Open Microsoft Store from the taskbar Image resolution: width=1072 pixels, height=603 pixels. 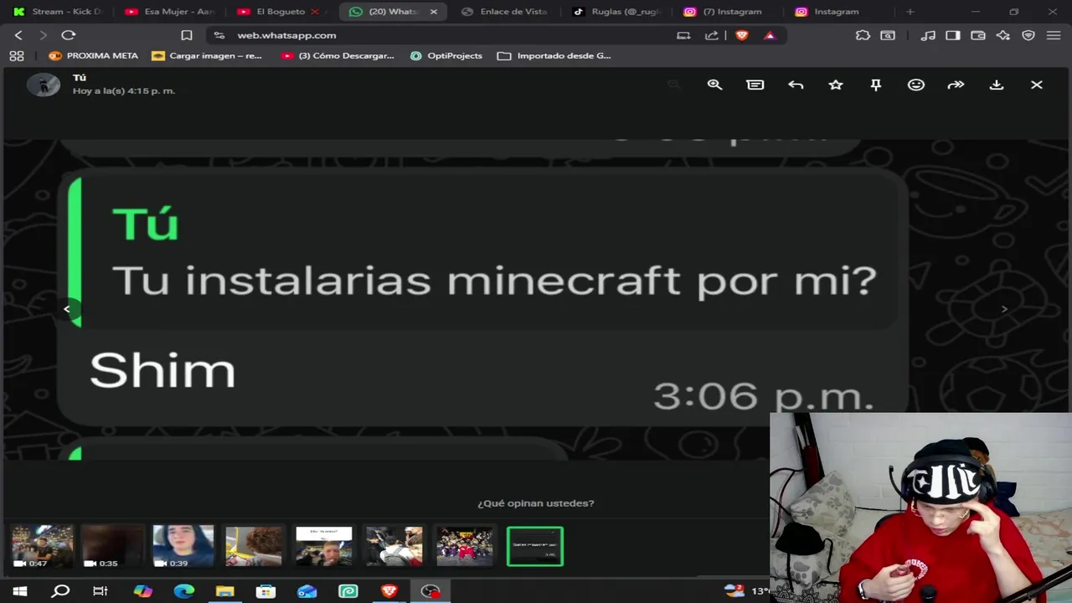click(x=265, y=591)
